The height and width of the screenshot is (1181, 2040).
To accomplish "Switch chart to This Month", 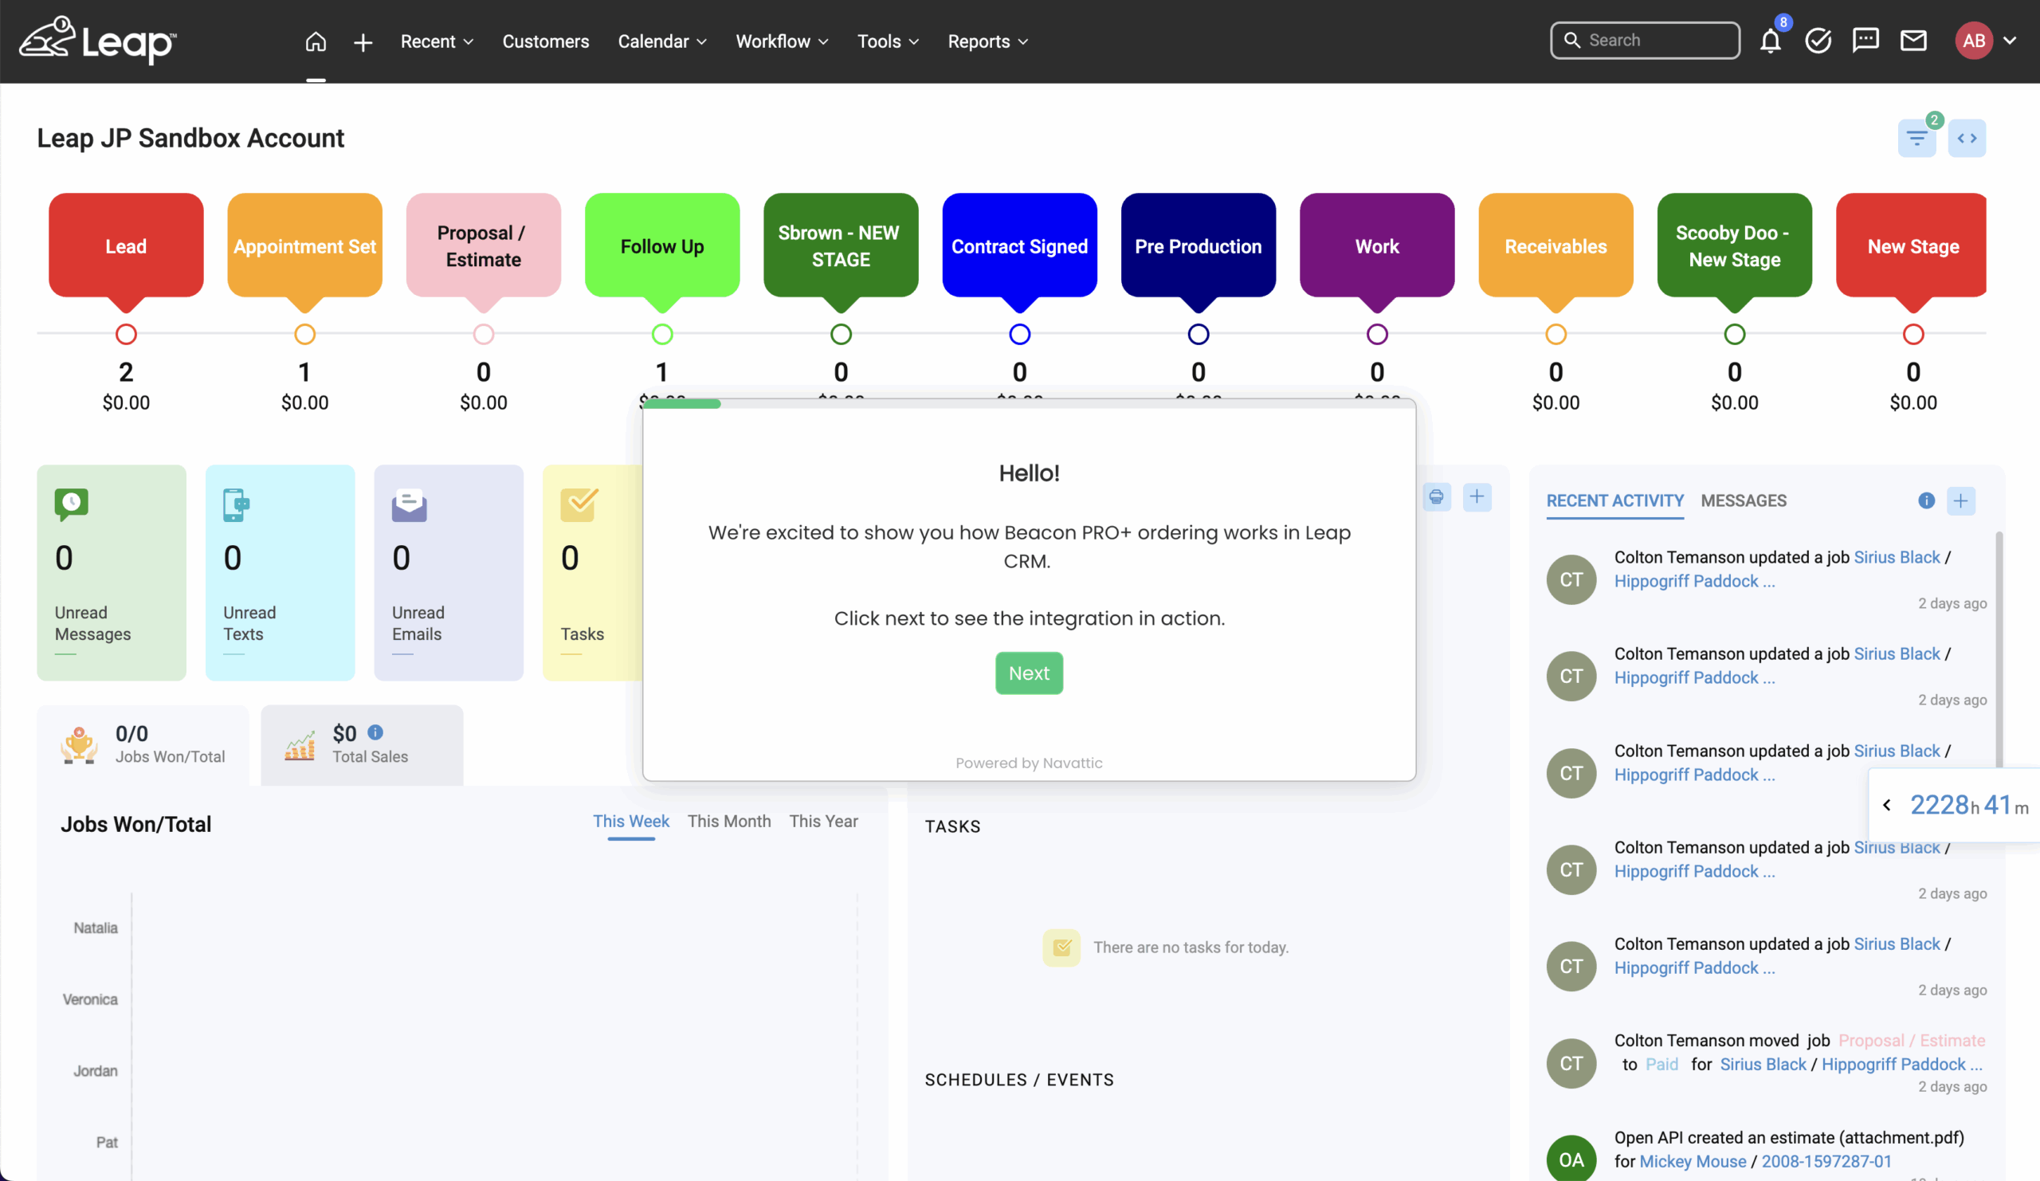I will click(728, 821).
